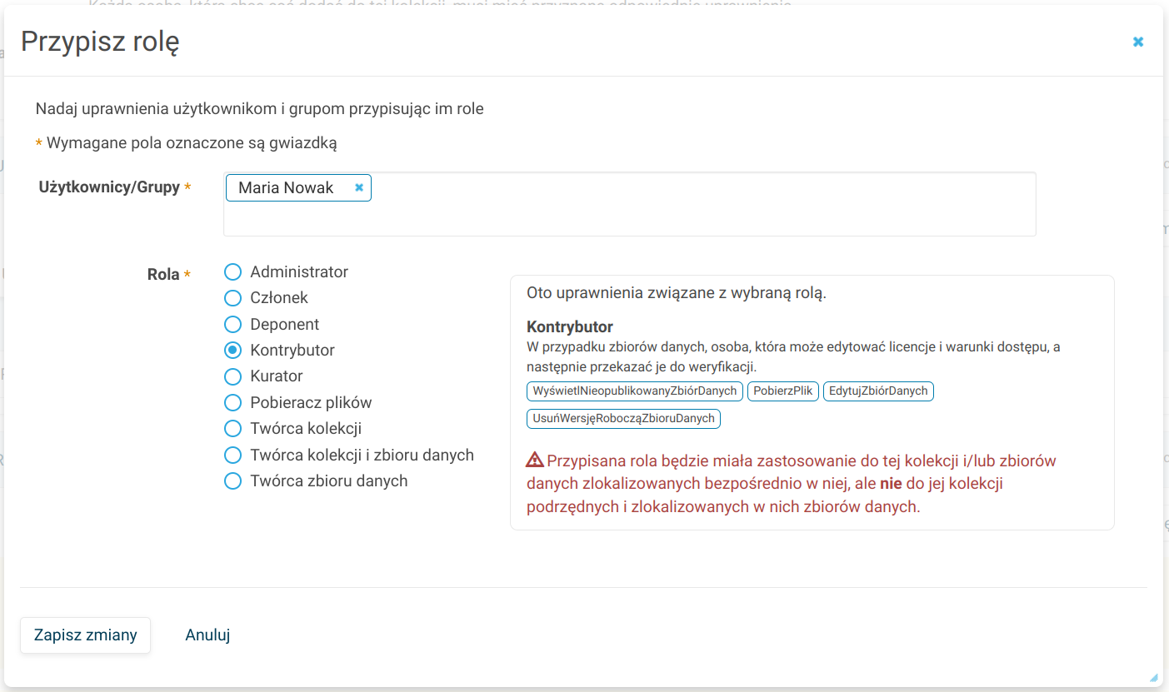Click the EdytujZbiórDanych permission tag
Screen dimensions: 1169x692
[878, 391]
